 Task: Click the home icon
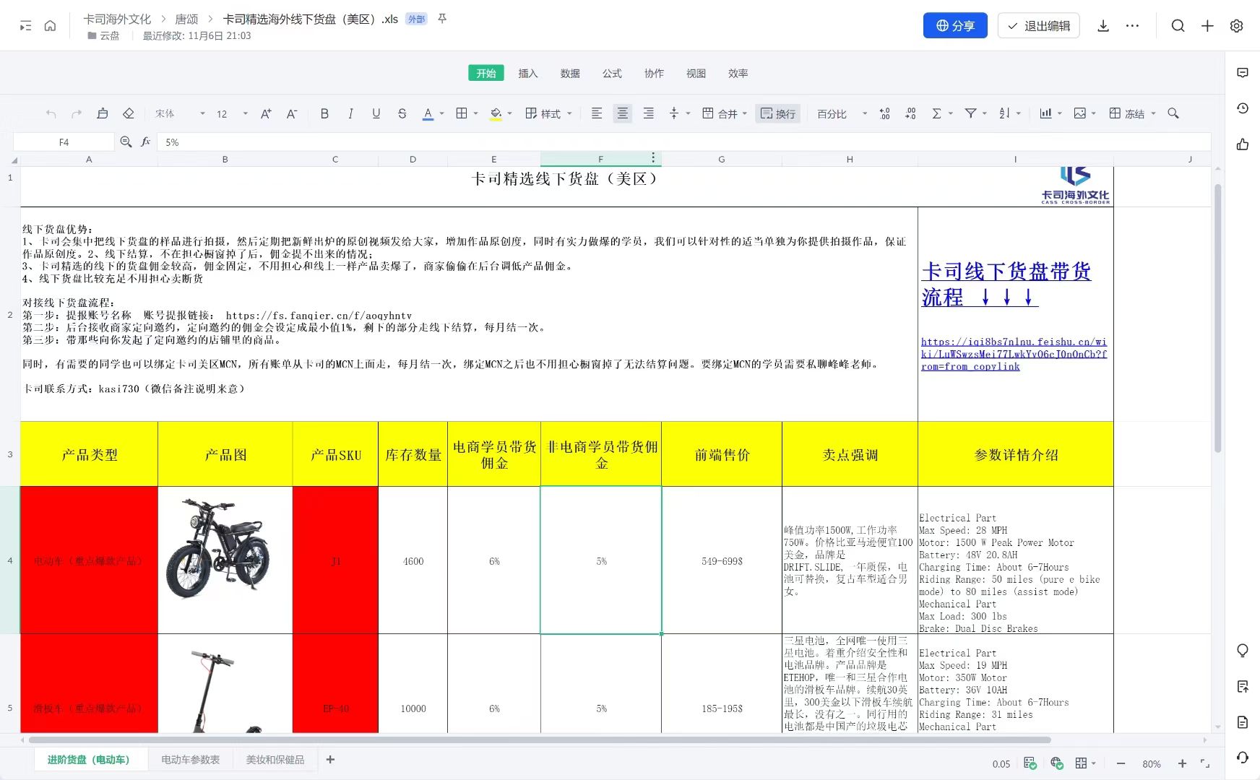click(50, 26)
